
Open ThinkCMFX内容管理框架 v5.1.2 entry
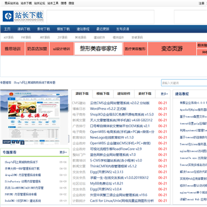point(113,166)
